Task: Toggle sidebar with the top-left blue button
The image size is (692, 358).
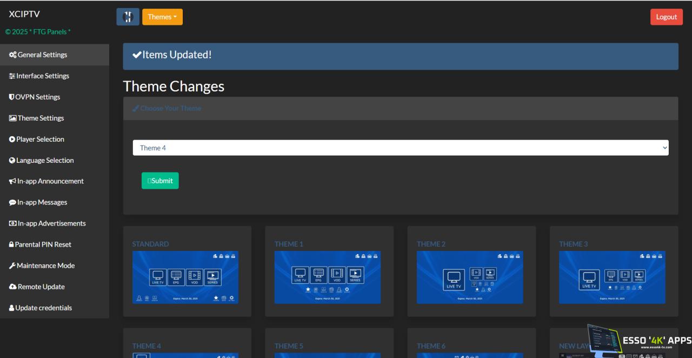Action: click(x=128, y=17)
